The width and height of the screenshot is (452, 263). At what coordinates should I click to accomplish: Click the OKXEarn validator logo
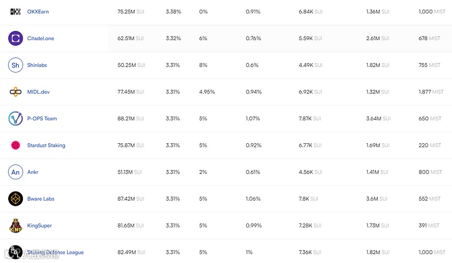[x=15, y=11]
